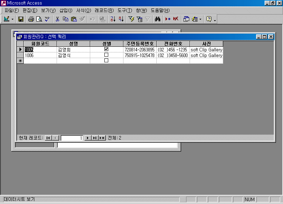Select the 사진 column header

coord(207,44)
